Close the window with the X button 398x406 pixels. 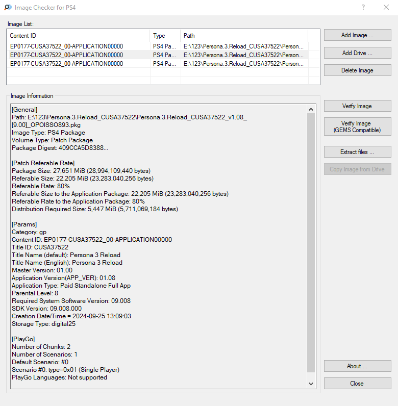click(x=386, y=7)
